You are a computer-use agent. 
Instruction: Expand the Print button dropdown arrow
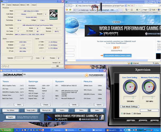(139, 10)
